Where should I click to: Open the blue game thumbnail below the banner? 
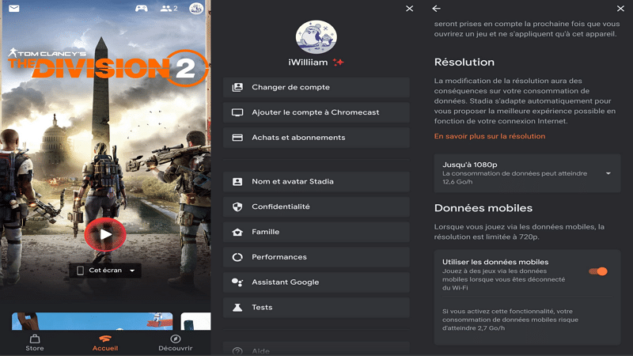tap(92, 321)
